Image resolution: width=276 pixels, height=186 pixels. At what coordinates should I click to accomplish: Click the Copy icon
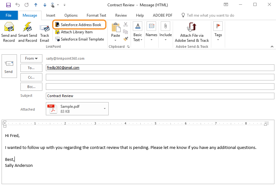click(126, 32)
